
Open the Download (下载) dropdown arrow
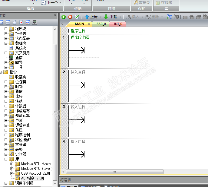pos(120,17)
